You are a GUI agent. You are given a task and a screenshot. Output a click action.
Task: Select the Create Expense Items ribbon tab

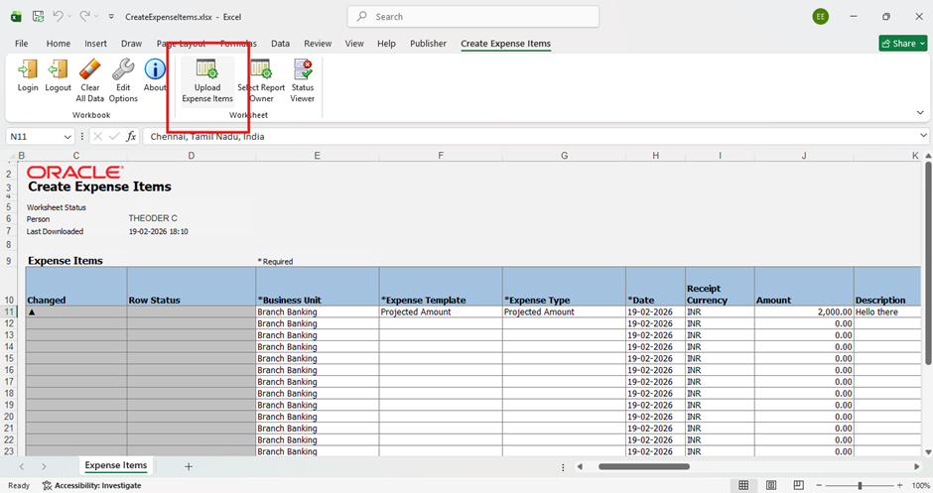pos(505,44)
